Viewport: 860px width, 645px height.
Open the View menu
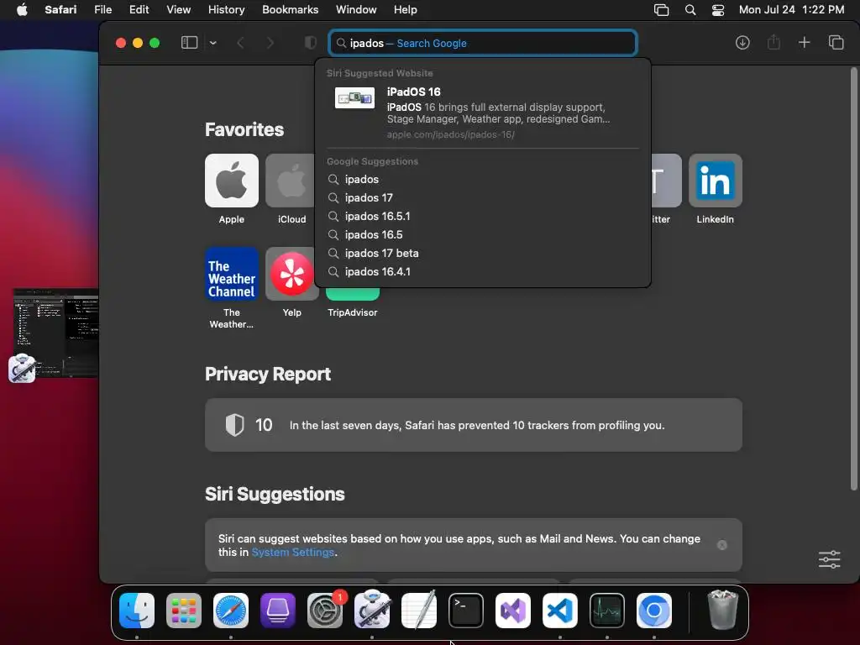[178, 10]
